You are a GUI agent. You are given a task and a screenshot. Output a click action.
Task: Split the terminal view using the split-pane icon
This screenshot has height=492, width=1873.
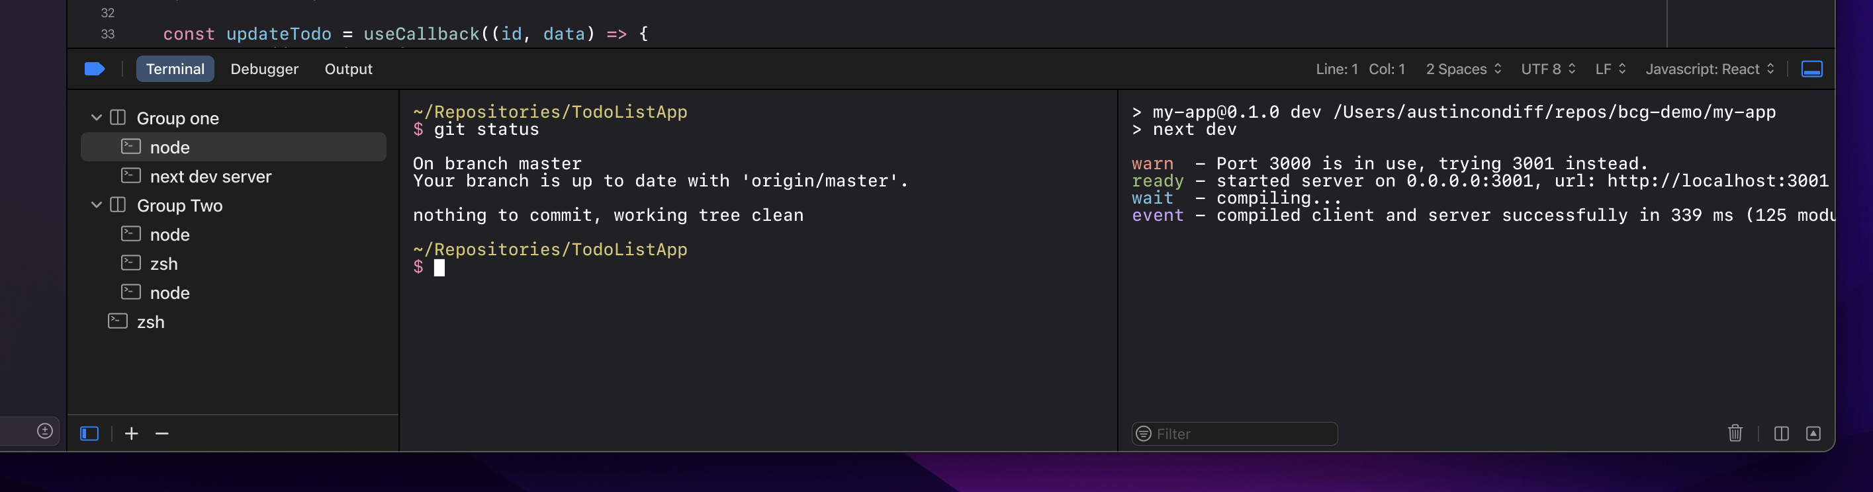1783,433
